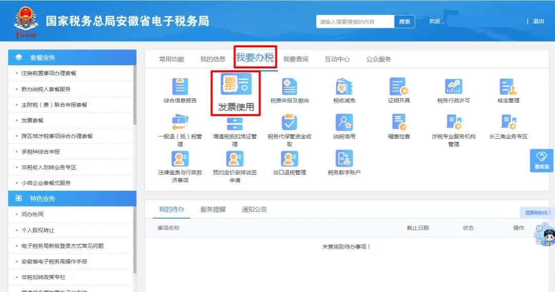This screenshot has height=292, width=555.
Task: Open 法律追责与行政救济事项 icon
Action: coord(180,158)
